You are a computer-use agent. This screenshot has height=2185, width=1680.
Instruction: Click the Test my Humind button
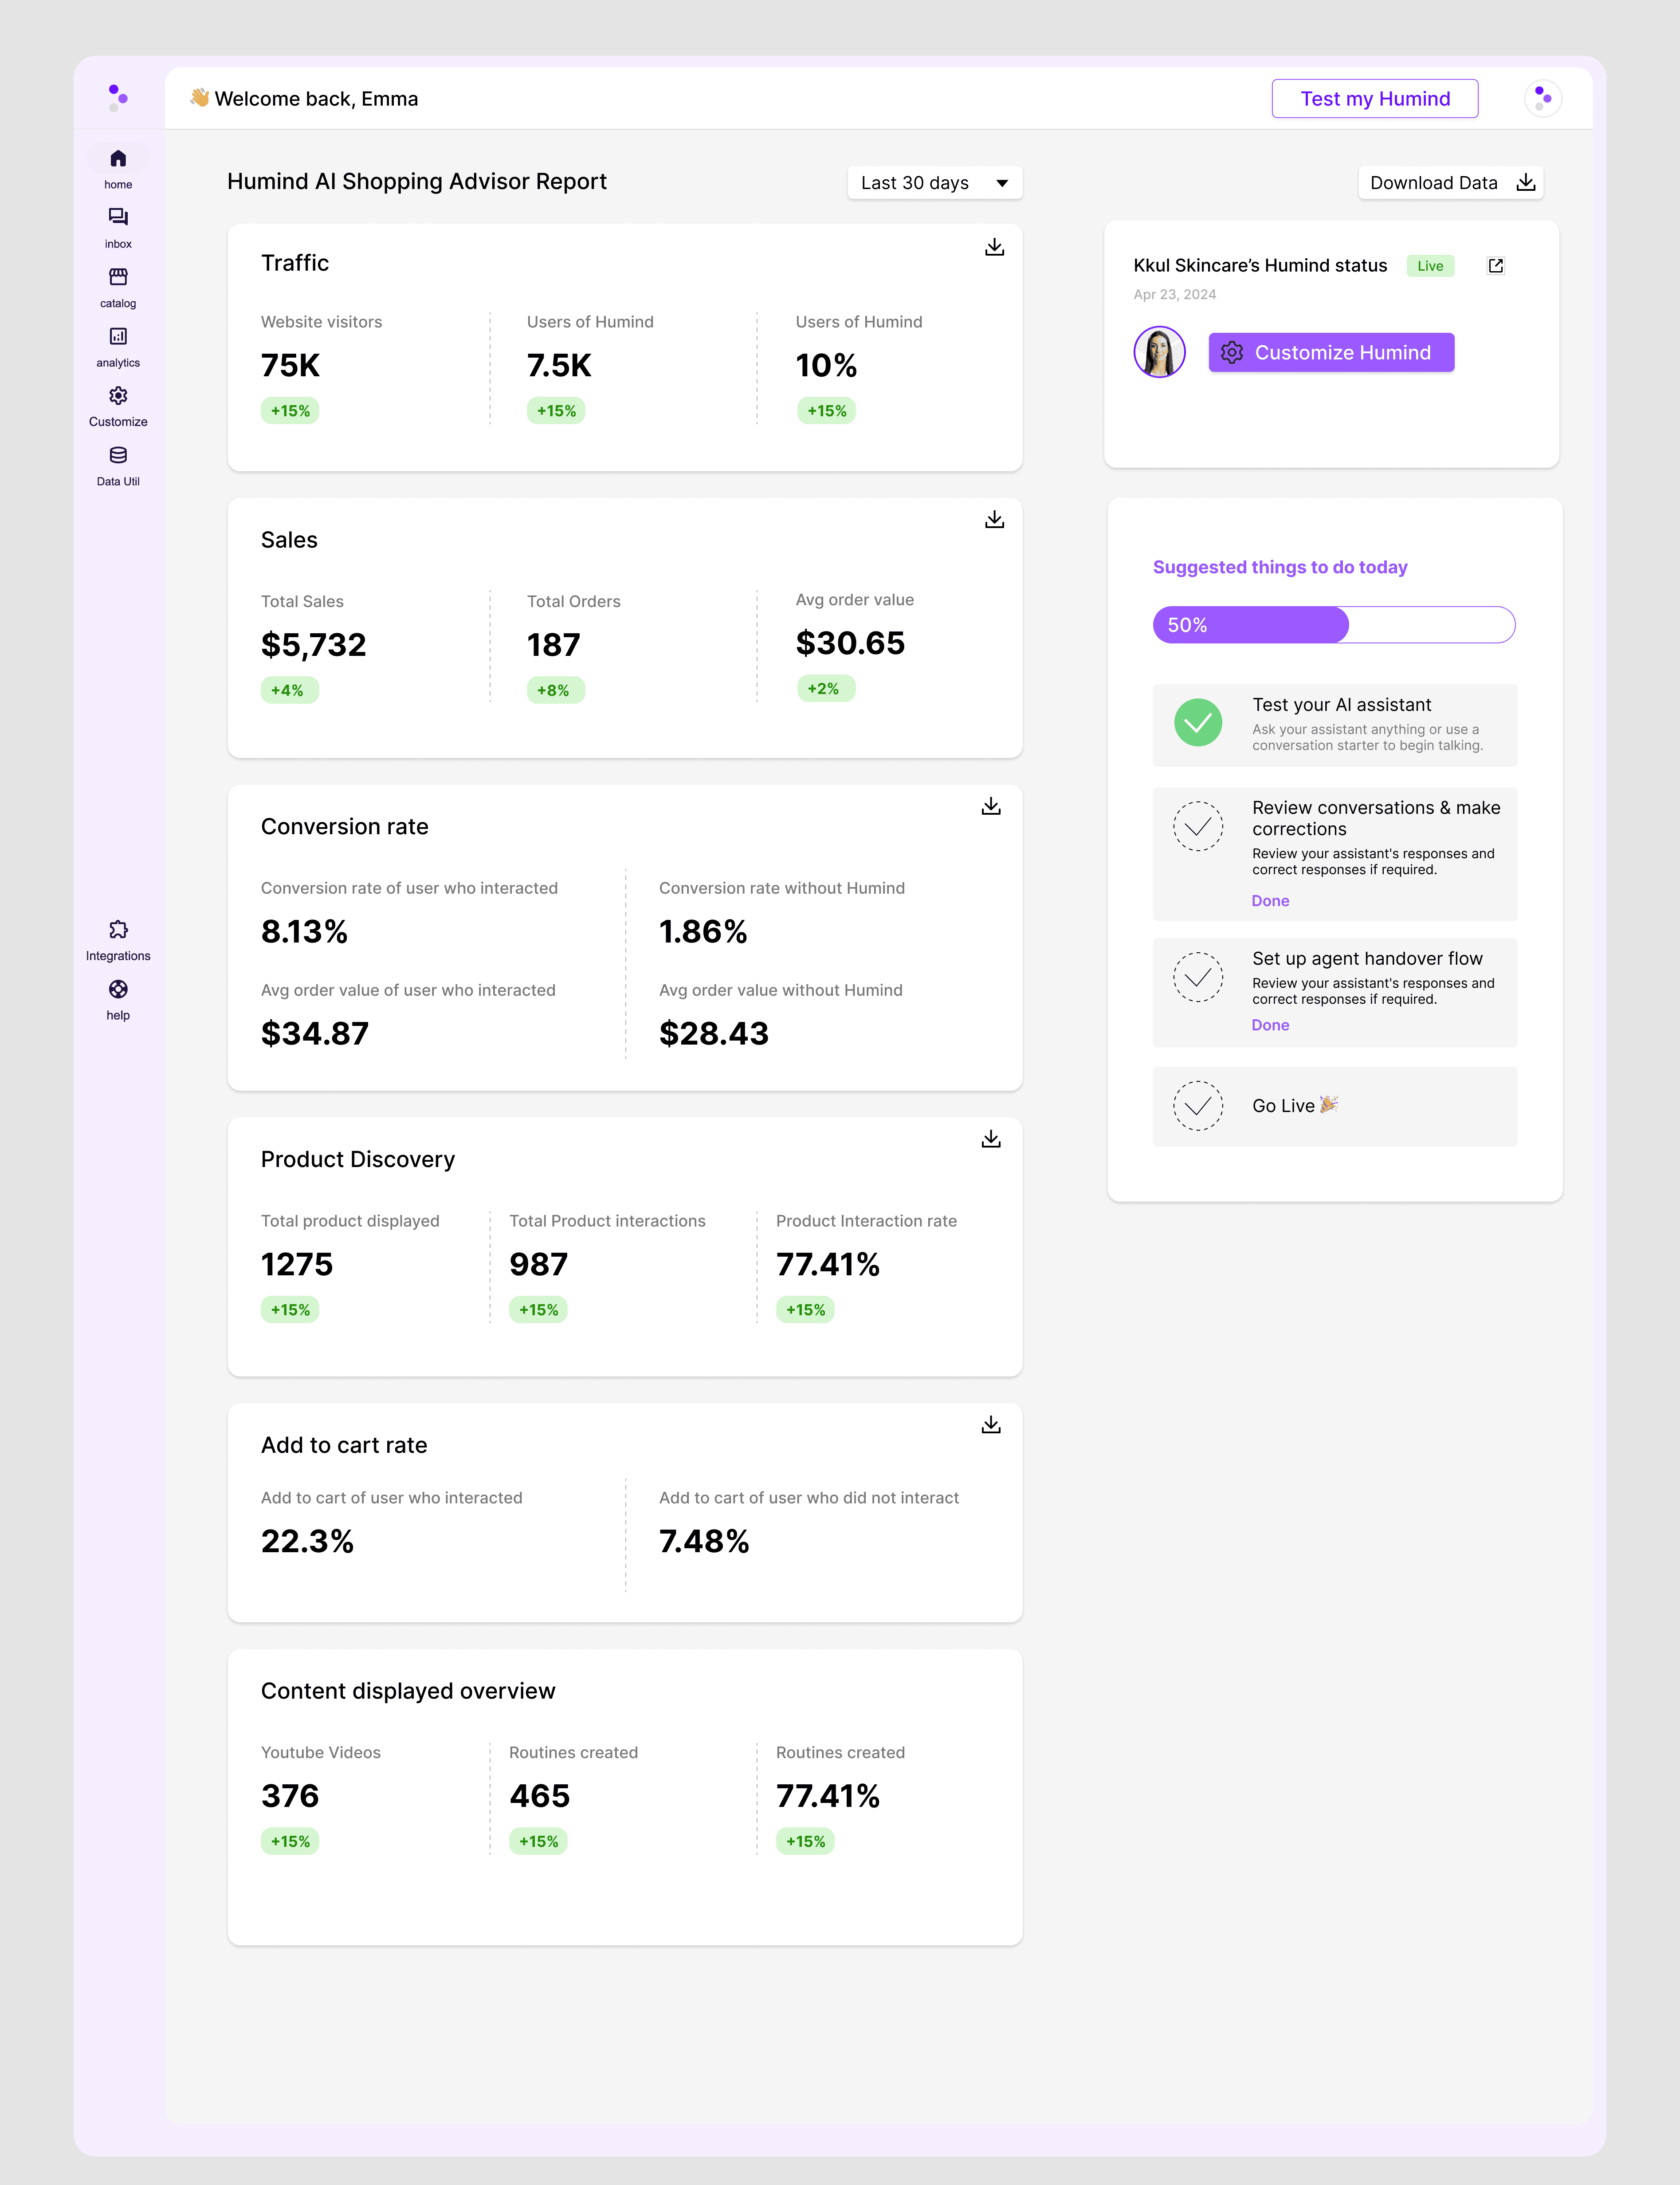[1374, 99]
